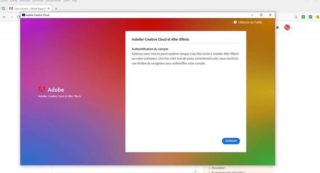Click the caption text under Adobe logo
320x173 pixels.
tap(59, 96)
